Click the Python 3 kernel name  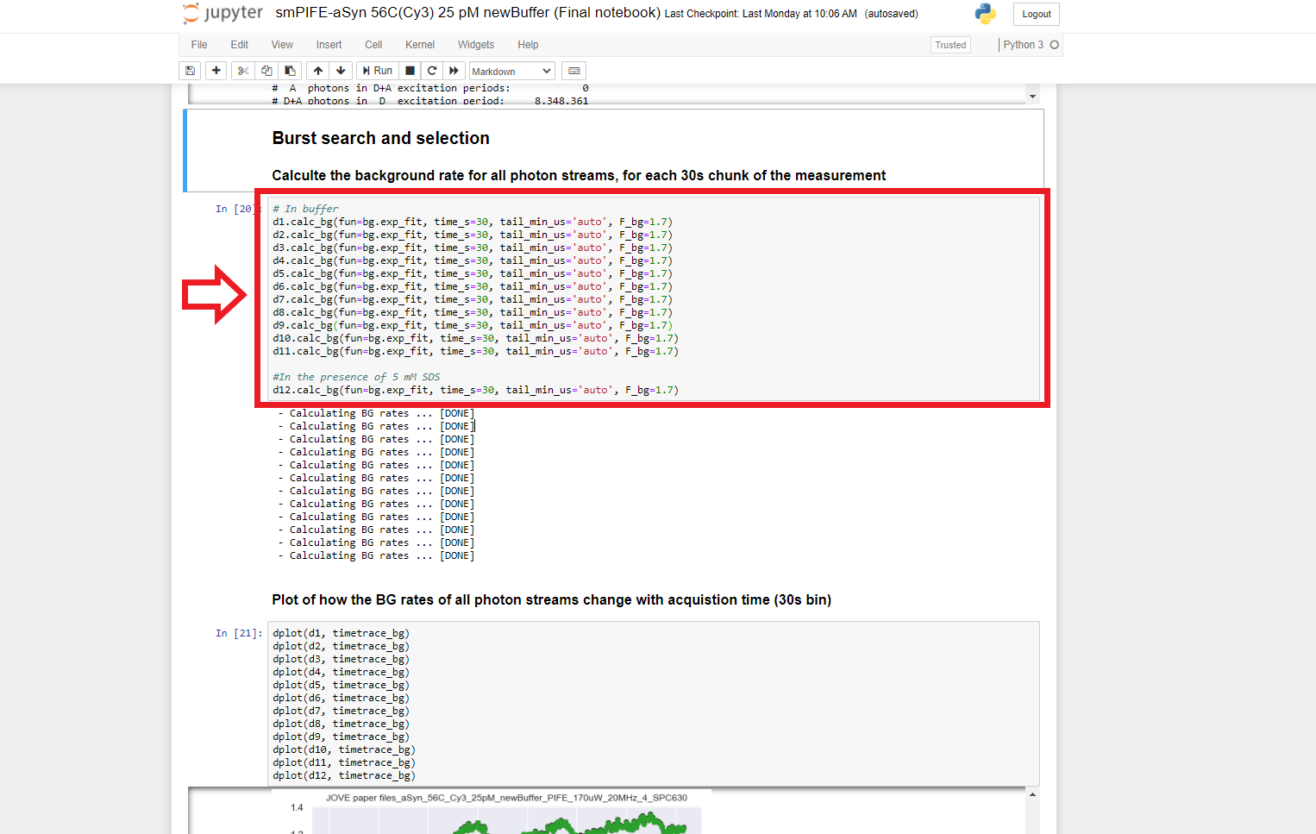pyautogui.click(x=1023, y=45)
